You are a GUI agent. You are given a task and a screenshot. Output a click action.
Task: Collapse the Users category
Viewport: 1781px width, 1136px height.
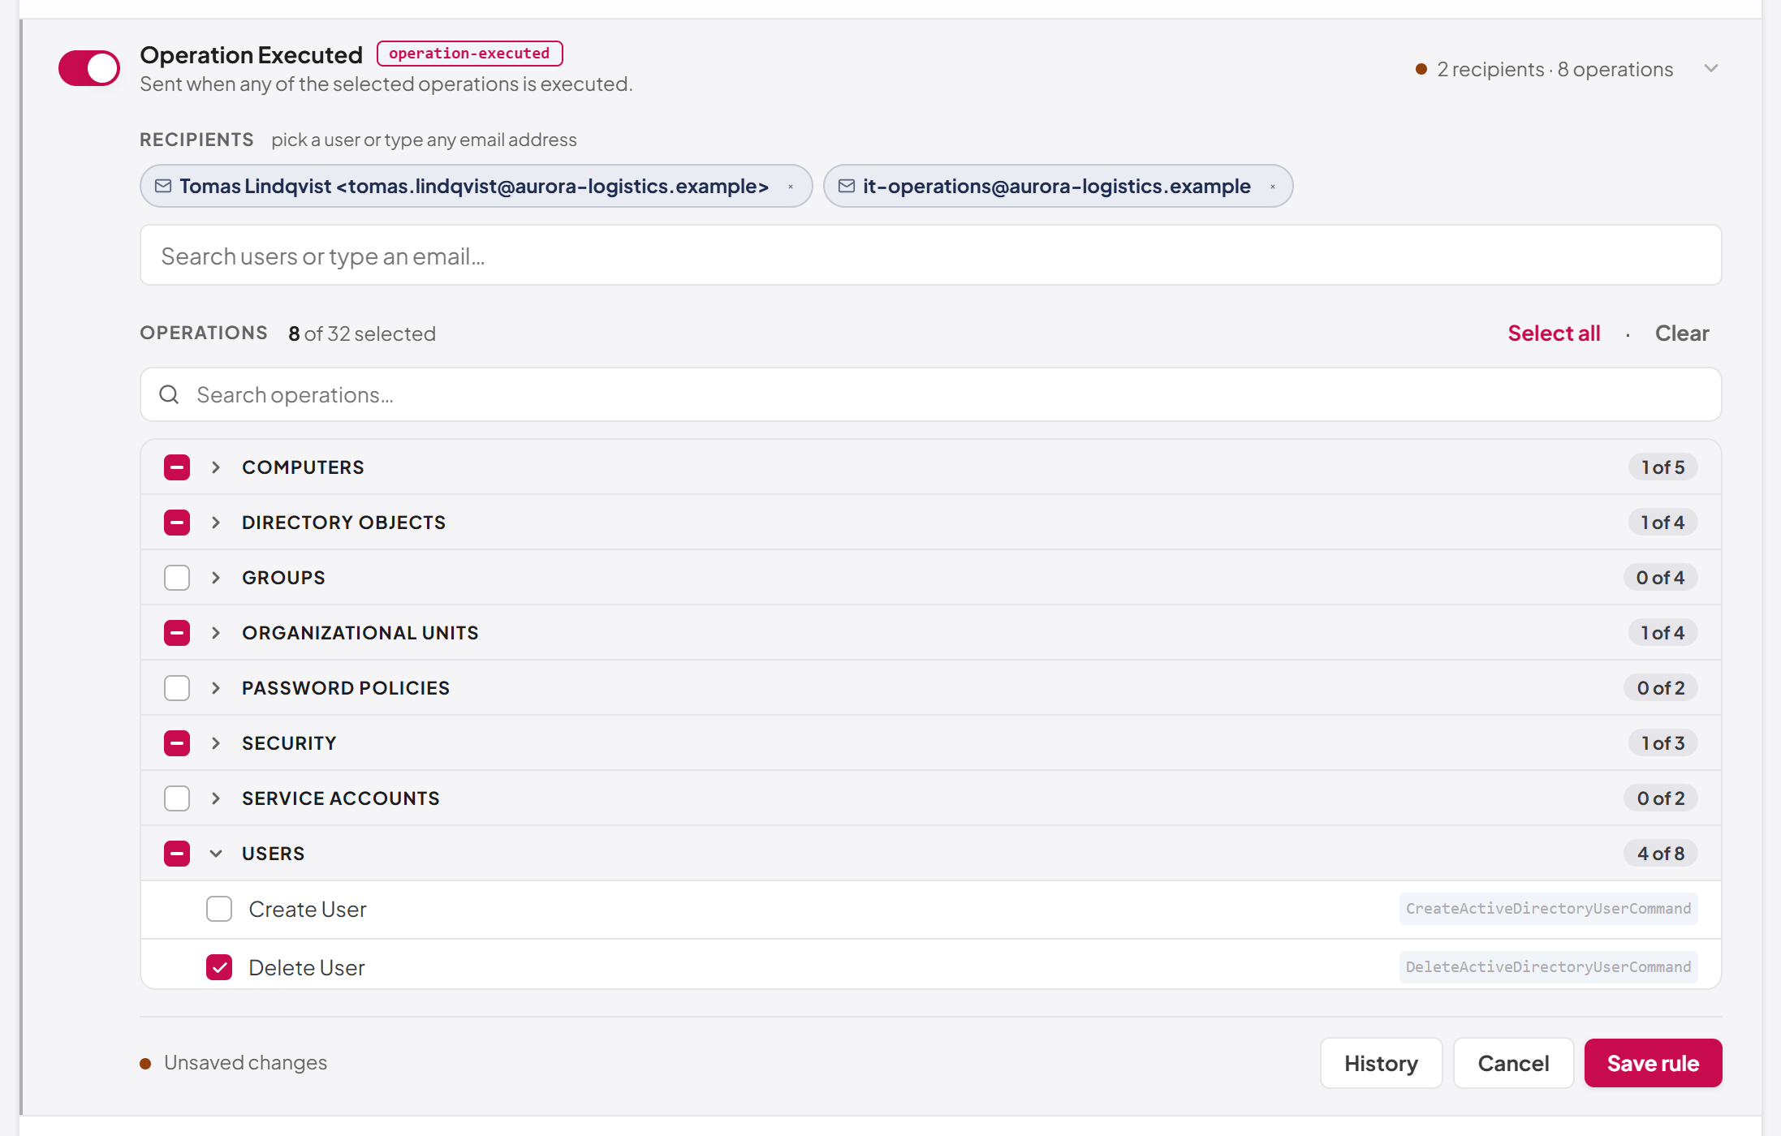216,854
